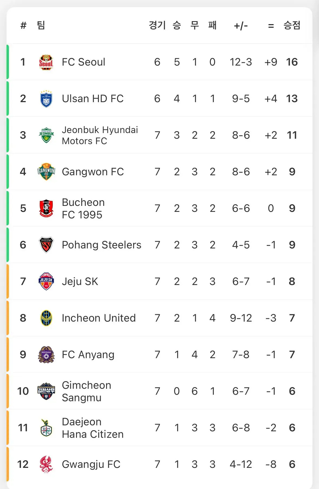Click the FC Seoul club crest
The height and width of the screenshot is (489, 319).
(x=46, y=62)
